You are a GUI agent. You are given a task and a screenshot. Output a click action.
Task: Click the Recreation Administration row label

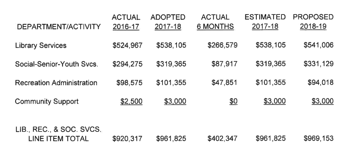(x=56, y=83)
